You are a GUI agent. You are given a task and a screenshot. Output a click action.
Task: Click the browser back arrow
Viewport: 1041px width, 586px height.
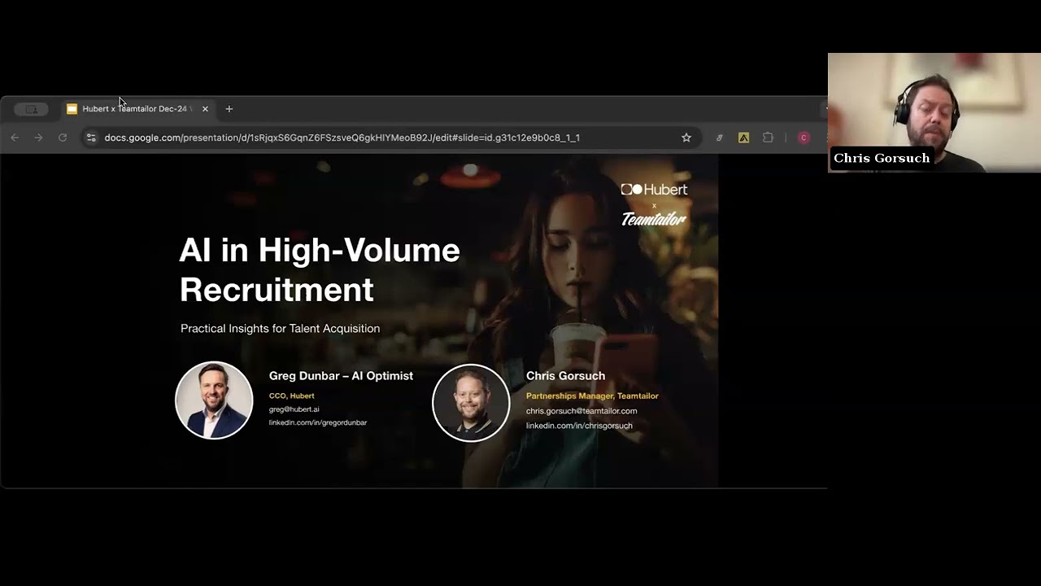tap(15, 138)
